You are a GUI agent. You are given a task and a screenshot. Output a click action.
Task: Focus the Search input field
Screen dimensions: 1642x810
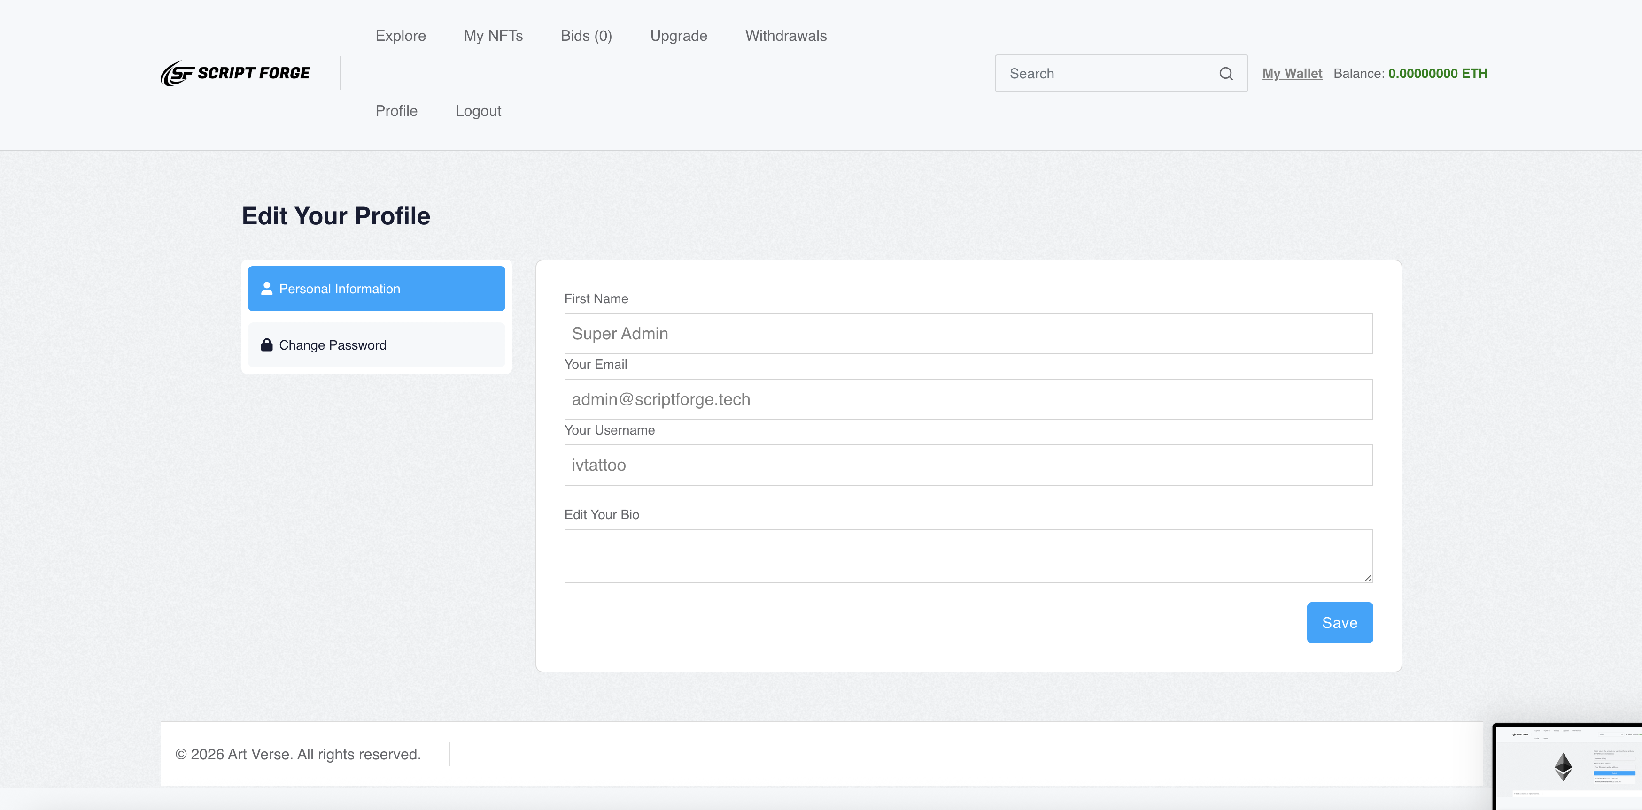click(x=1109, y=73)
